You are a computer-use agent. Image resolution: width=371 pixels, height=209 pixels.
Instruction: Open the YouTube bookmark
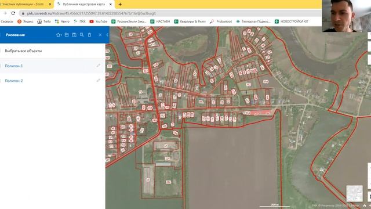(x=99, y=21)
